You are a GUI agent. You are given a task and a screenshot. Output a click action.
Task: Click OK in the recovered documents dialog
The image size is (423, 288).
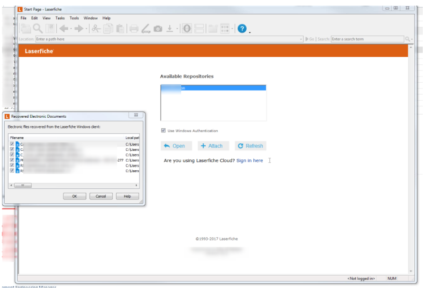75,196
